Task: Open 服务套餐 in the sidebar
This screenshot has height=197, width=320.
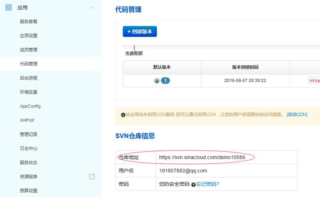Action: click(29, 22)
